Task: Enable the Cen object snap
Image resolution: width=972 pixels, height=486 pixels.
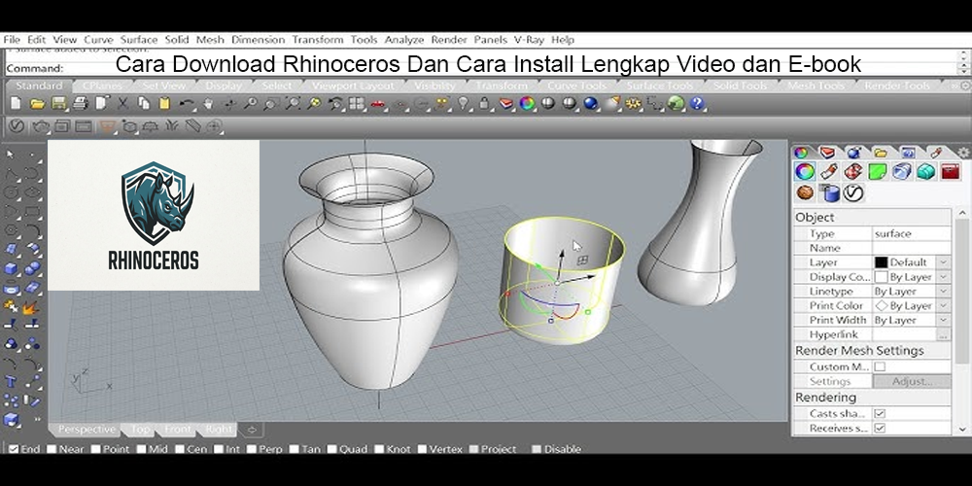Action: point(180,449)
